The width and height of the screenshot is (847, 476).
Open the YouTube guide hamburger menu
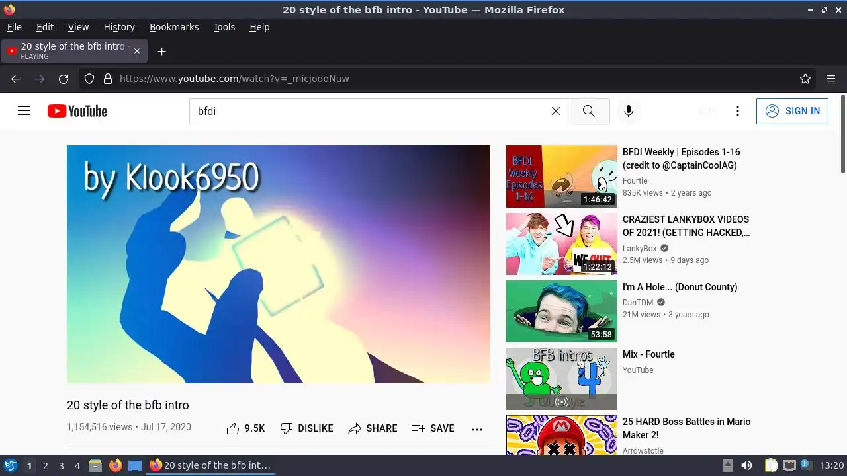tap(24, 111)
